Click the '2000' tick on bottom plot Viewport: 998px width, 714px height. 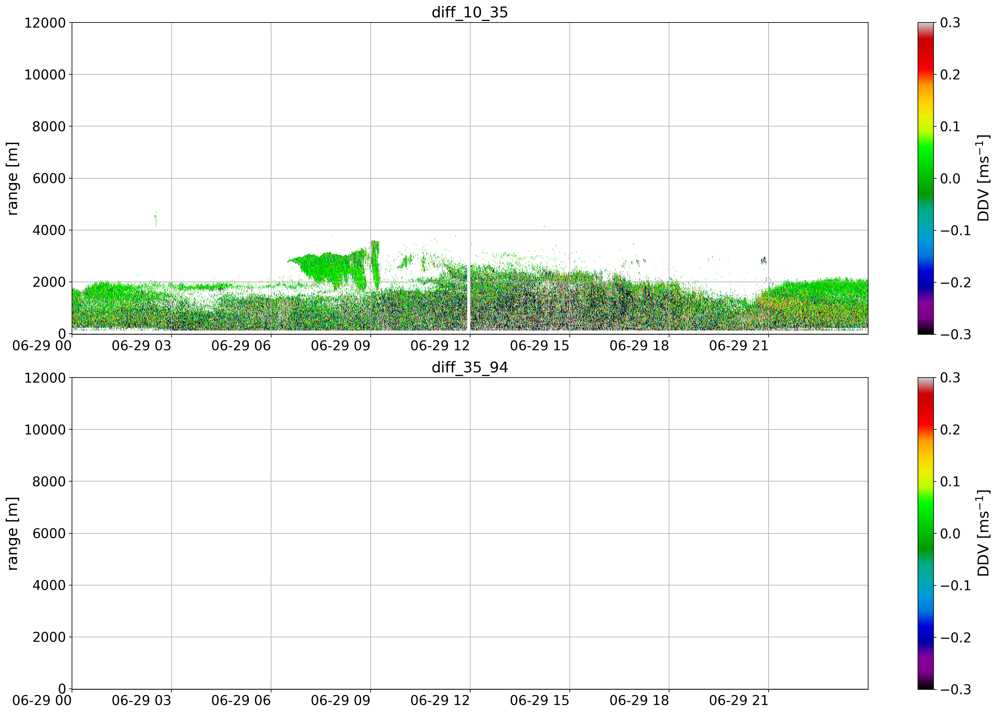(x=49, y=637)
